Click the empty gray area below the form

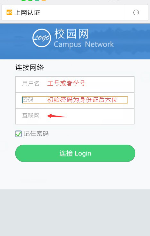(75, 212)
